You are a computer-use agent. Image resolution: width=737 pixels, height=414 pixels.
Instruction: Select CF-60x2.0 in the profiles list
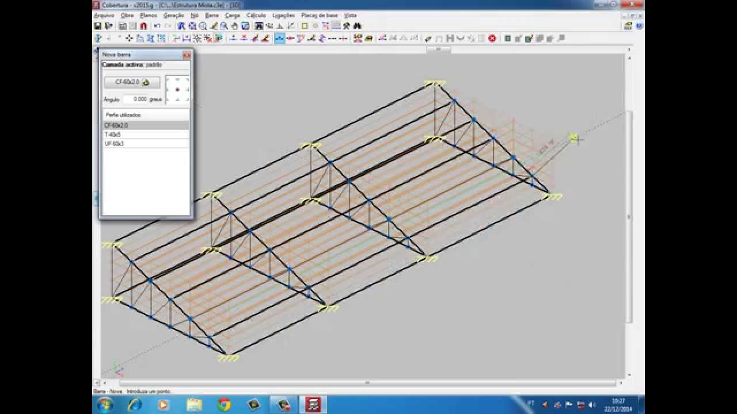coord(146,125)
